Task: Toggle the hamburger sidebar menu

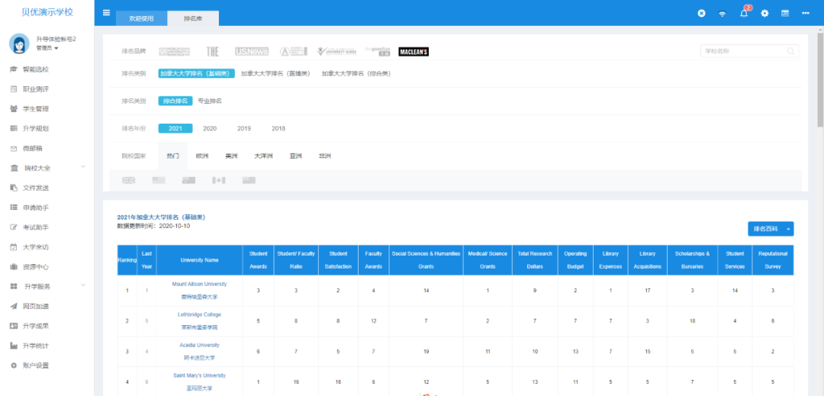Action: pos(106,13)
